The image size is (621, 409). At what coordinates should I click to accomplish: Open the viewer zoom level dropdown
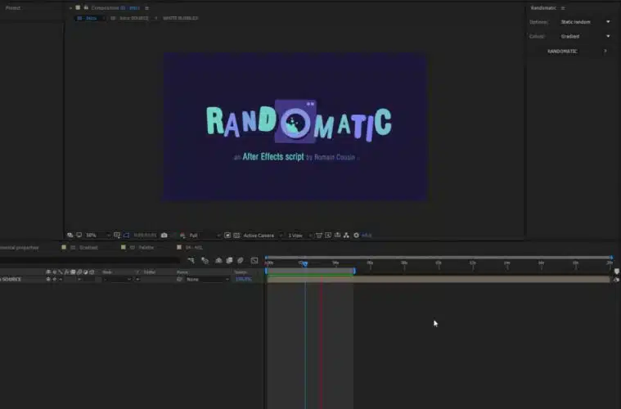click(x=95, y=236)
